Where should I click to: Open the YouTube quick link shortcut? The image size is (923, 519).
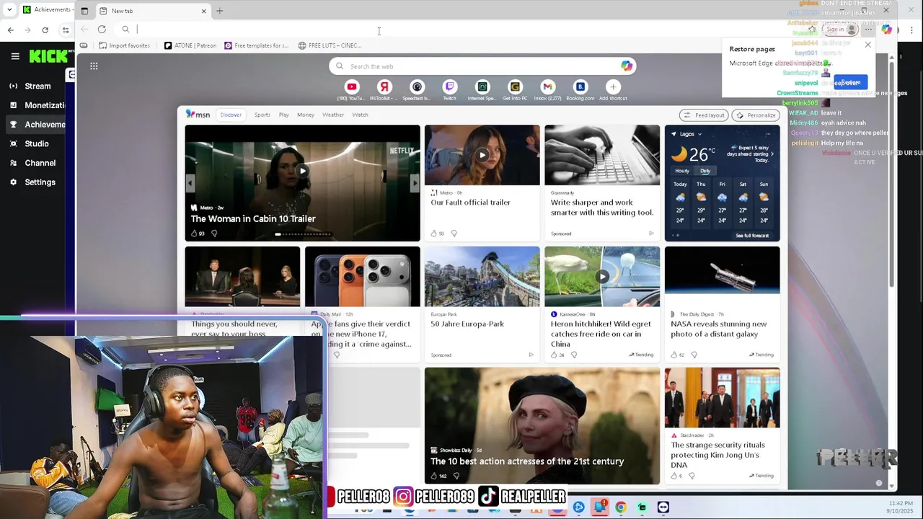point(352,87)
